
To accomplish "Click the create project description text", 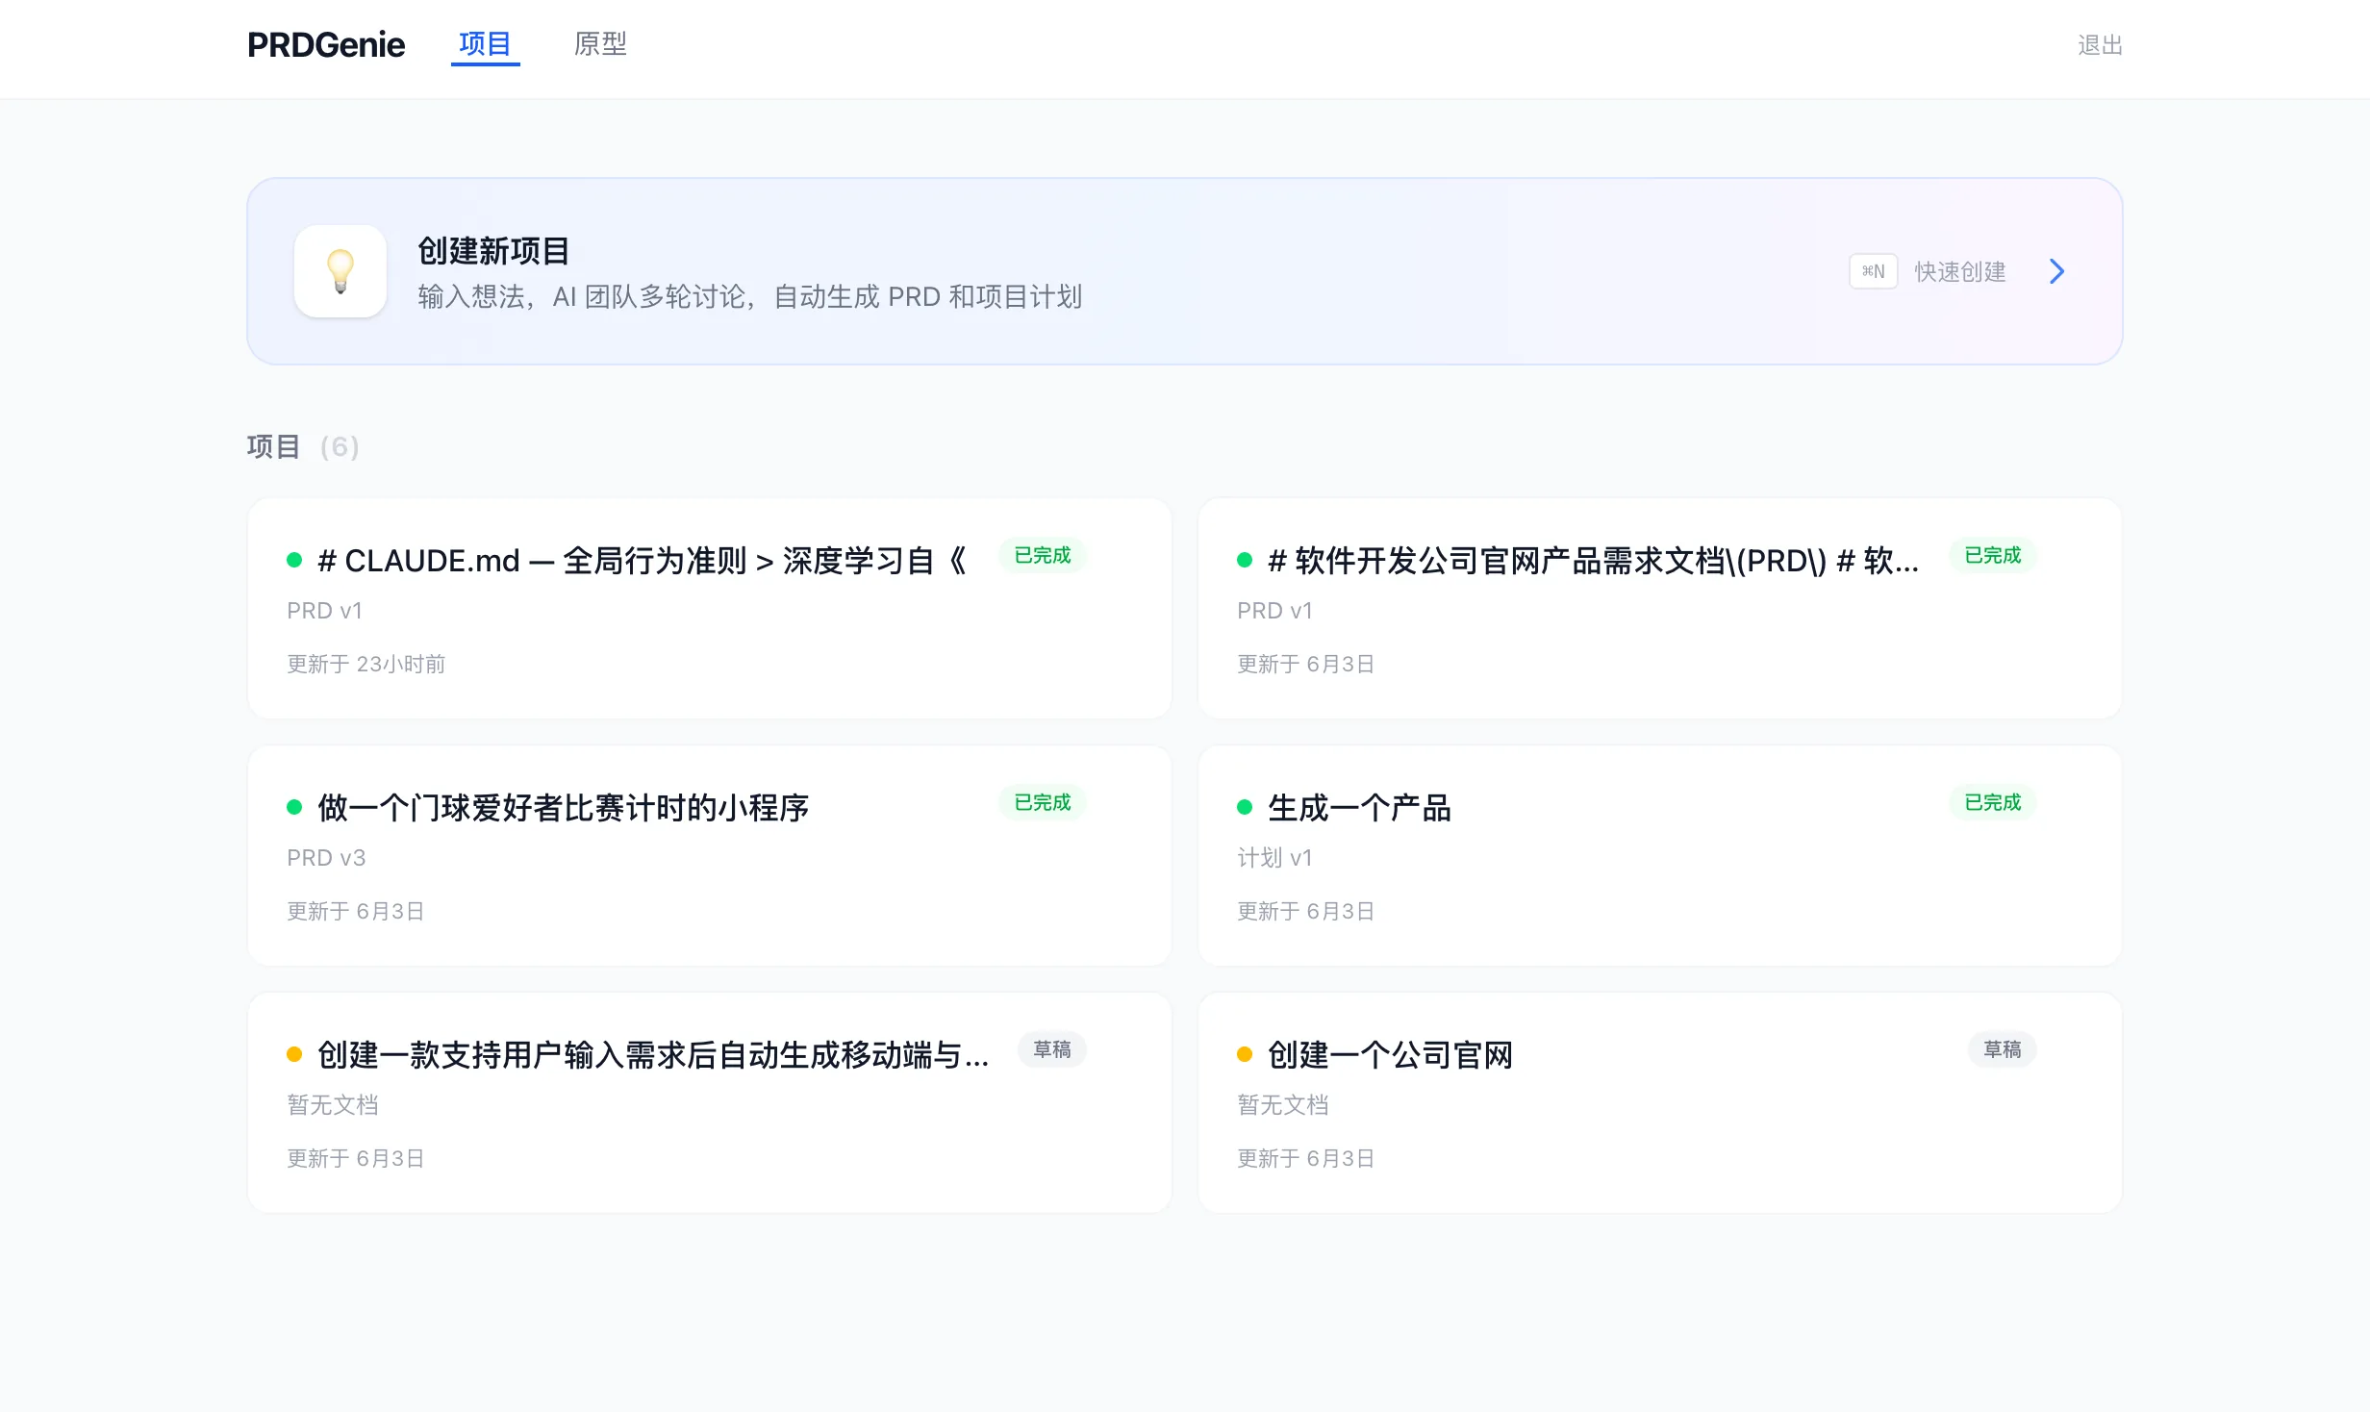I will 750,296.
